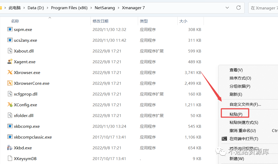The width and height of the screenshot is (278, 164).
Task: Sort by the 类型 column header
Action: pyautogui.click(x=144, y=21)
